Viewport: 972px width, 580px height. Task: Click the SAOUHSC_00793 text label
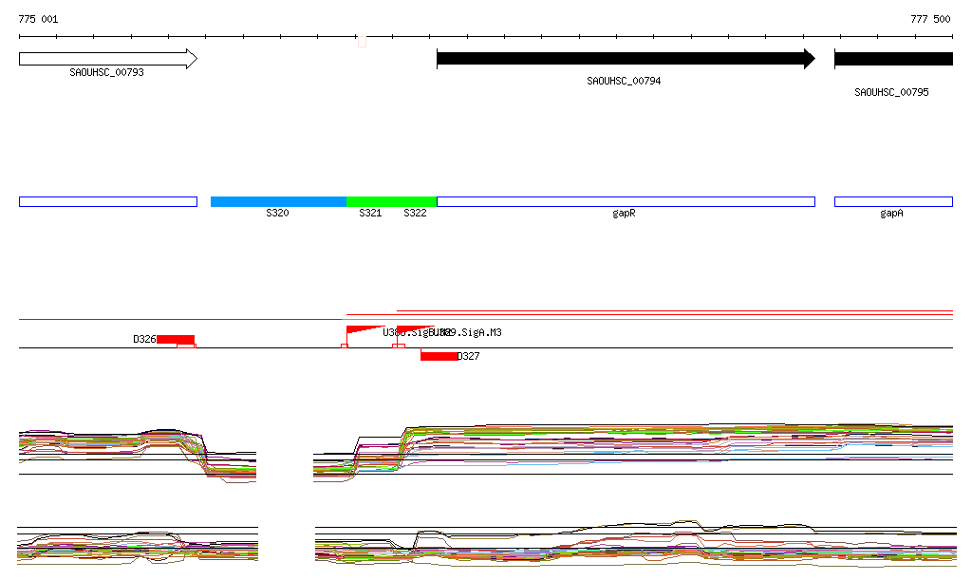pyautogui.click(x=106, y=72)
